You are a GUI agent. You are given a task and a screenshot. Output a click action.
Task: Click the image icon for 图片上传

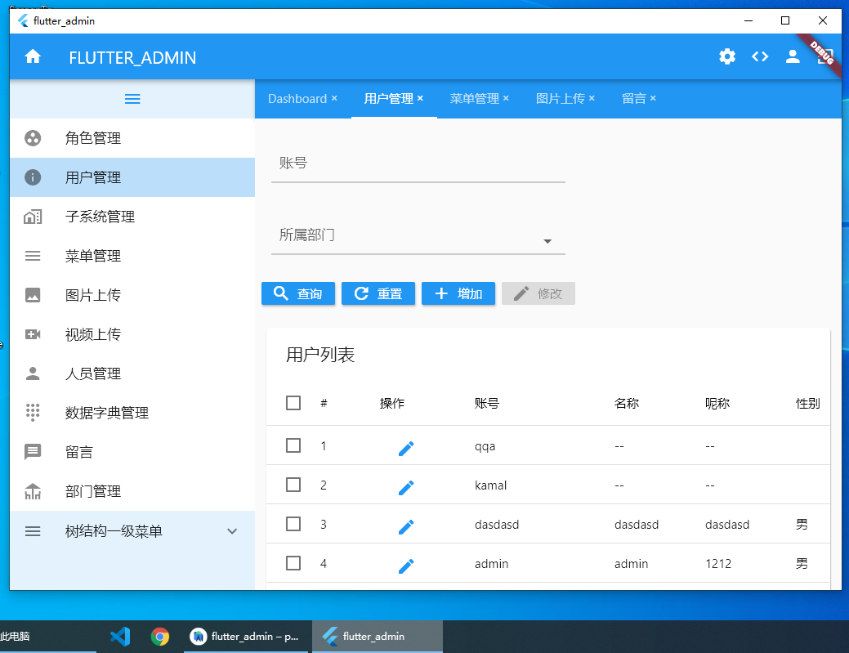tap(33, 295)
